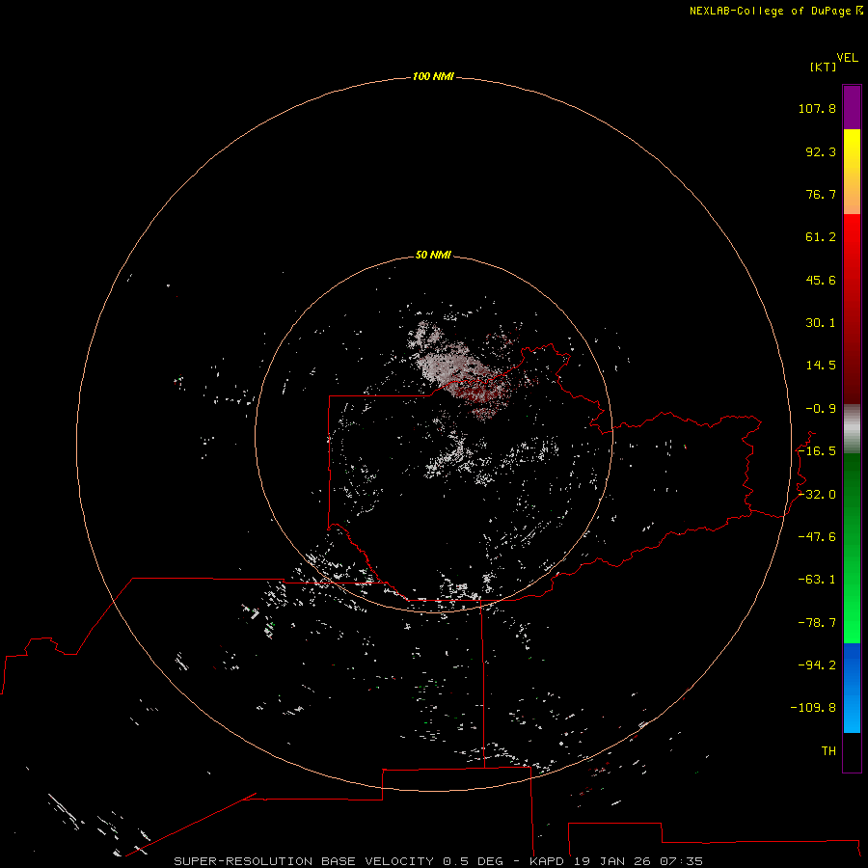This screenshot has width=868, height=868.
Task: Click the purple segment of velocity color bar
Action: coord(852,107)
